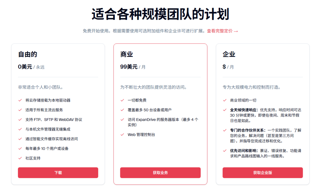
Task: Select the 商业 plan heading
Action: (127, 54)
